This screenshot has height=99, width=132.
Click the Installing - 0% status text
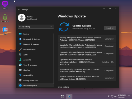pos(108,62)
